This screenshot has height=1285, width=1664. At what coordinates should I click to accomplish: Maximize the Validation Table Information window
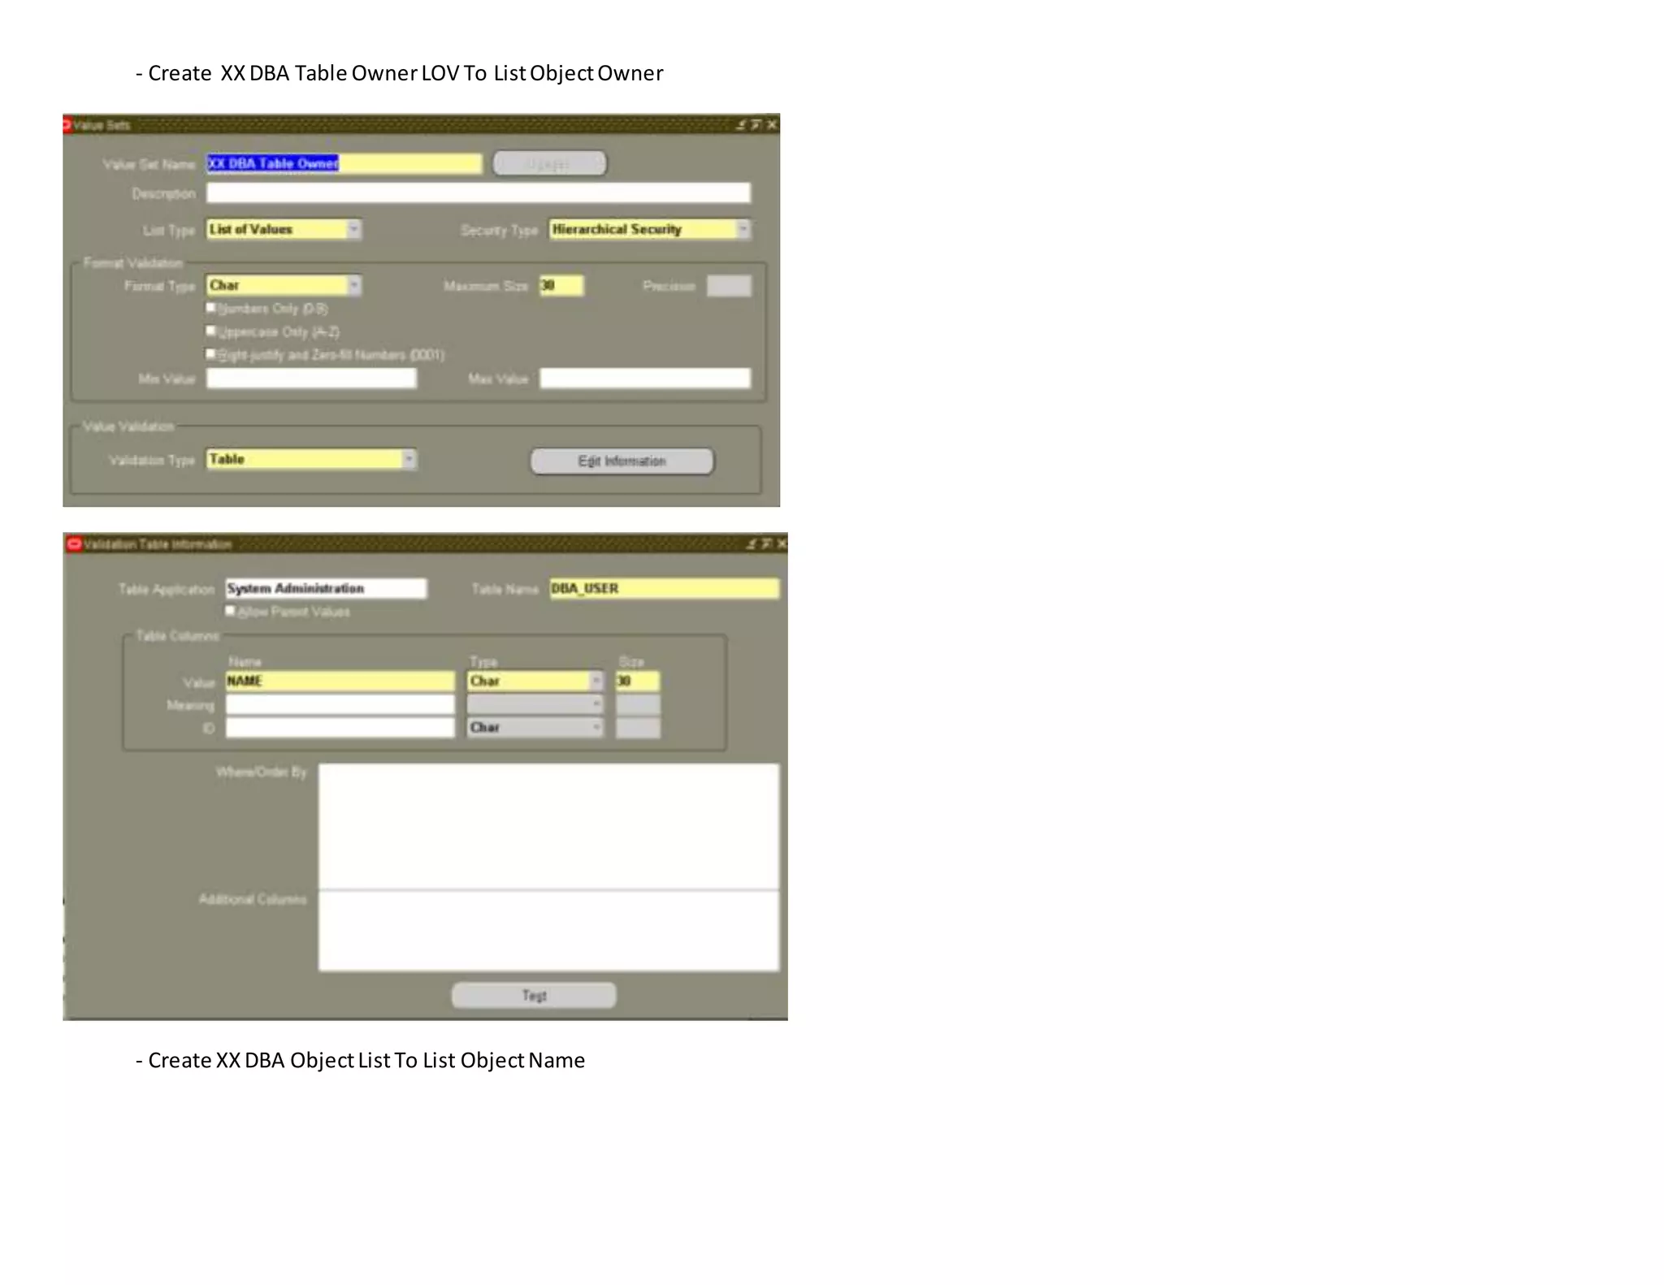click(765, 543)
